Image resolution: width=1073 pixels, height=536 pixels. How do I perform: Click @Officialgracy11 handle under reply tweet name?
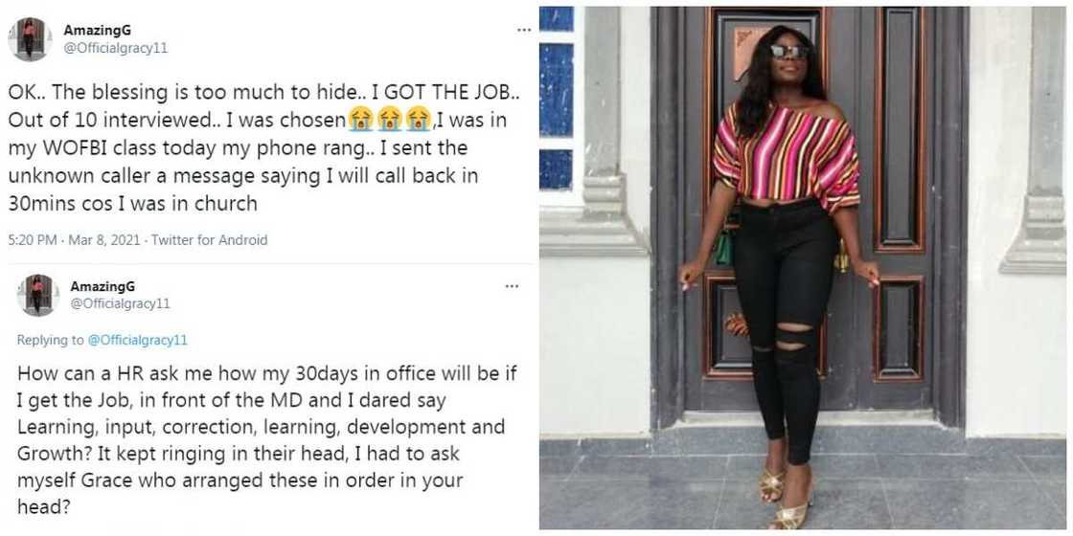120,303
